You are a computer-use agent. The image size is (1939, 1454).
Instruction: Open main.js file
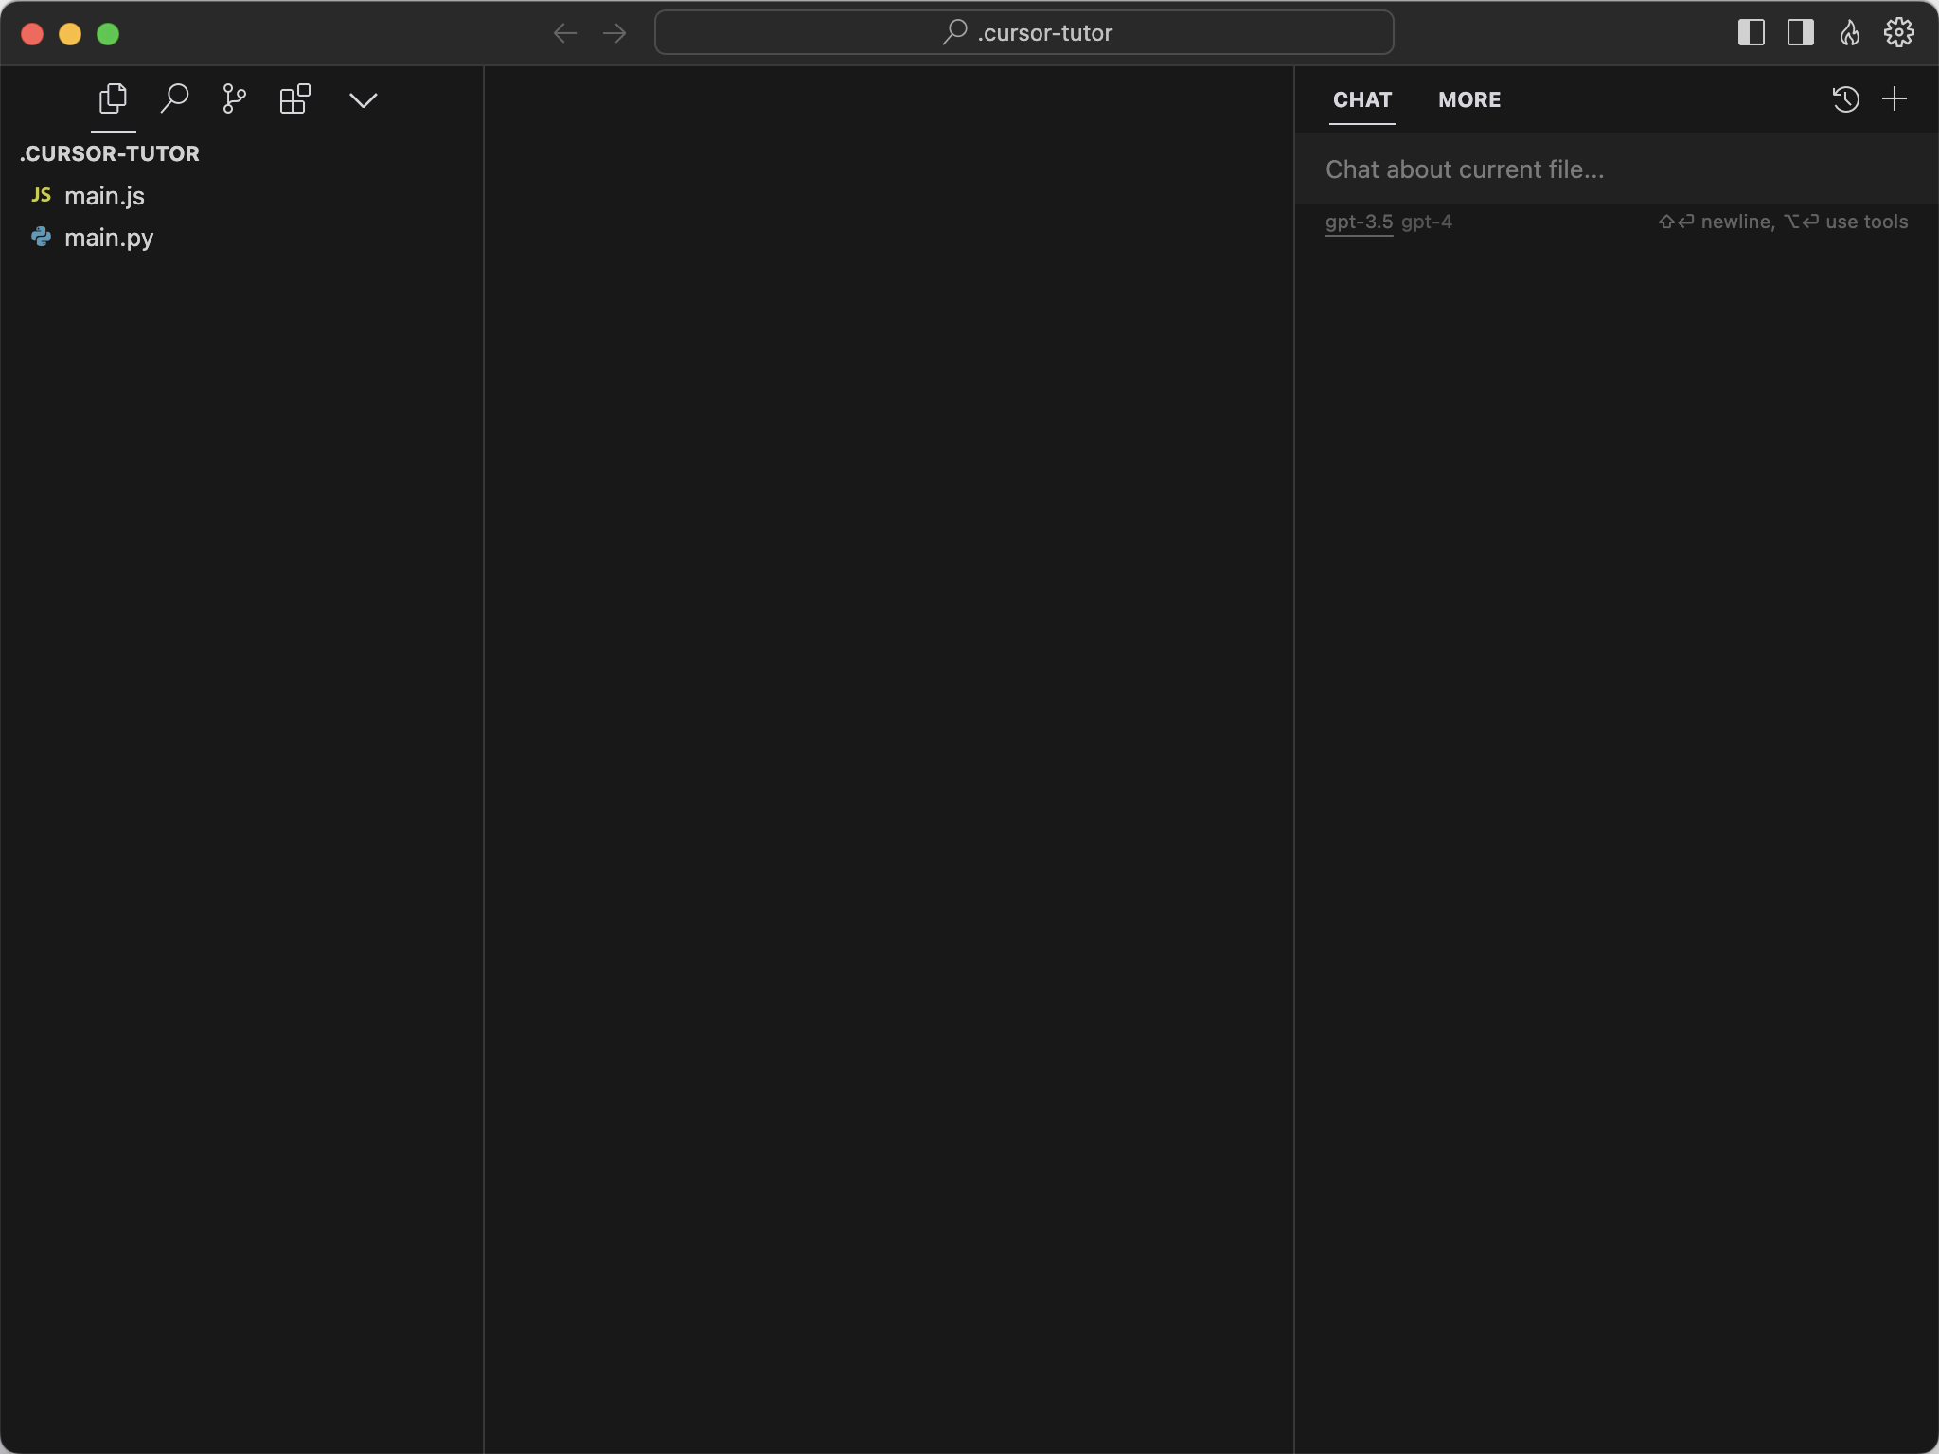[104, 196]
